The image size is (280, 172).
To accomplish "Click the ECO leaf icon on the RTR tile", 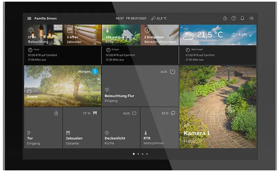I will click(173, 113).
